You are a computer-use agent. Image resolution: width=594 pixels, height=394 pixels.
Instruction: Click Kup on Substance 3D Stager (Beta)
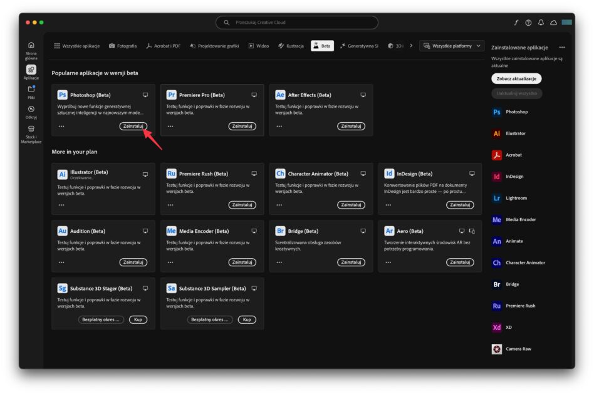(x=138, y=319)
